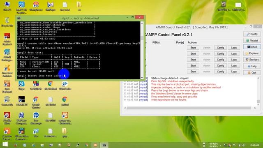This screenshot has width=263, height=148.
Task: Open Chrome from the taskbar
Action: point(87,145)
